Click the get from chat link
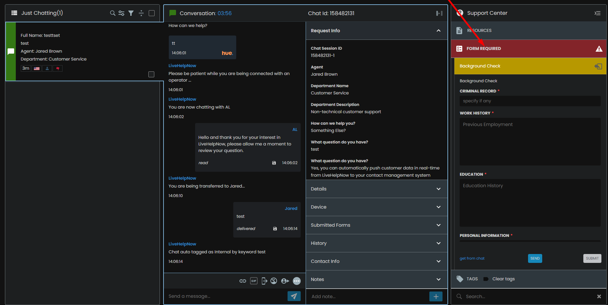This screenshot has height=305, width=608. [472, 258]
